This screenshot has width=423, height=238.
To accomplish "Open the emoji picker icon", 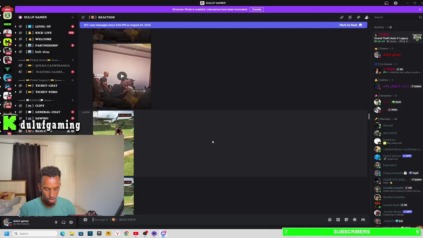I will point(355,219).
